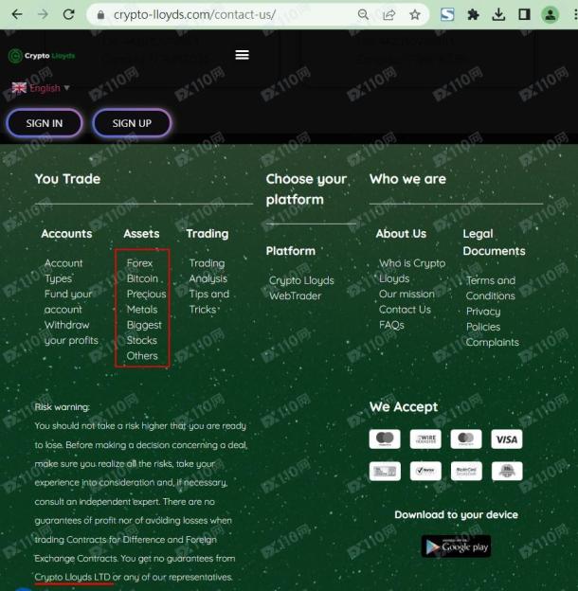Open the Tips and Tricks link
Viewport: 578px width, 591px height.
[209, 301]
